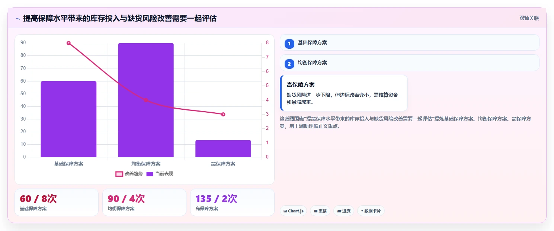Screen dimensions: 554x231
Task: Expand step 2 均衡保障方案 item
Action: coord(409,62)
